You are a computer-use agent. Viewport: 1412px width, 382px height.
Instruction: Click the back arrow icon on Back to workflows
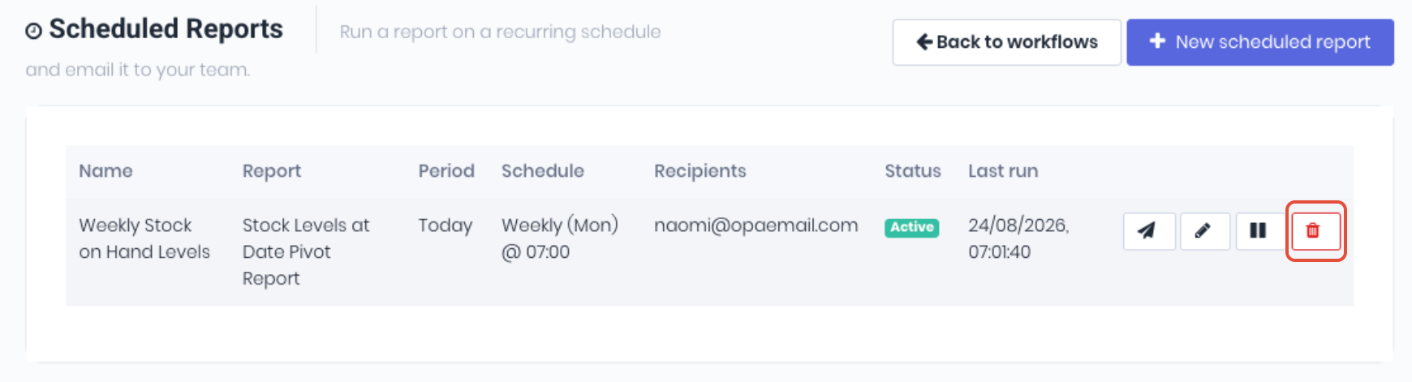pyautogui.click(x=924, y=41)
